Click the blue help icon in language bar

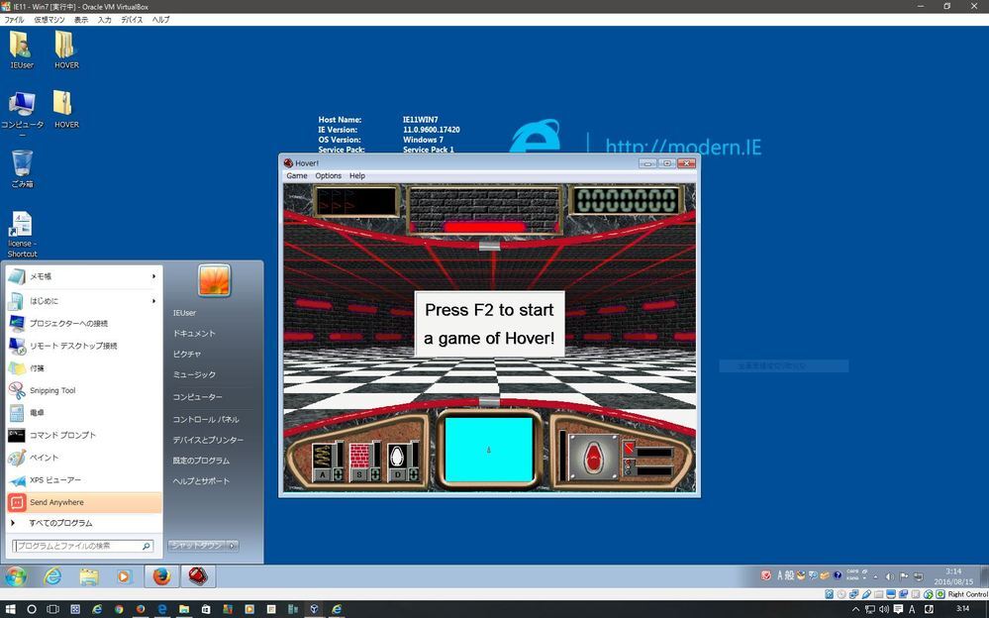[x=838, y=575]
